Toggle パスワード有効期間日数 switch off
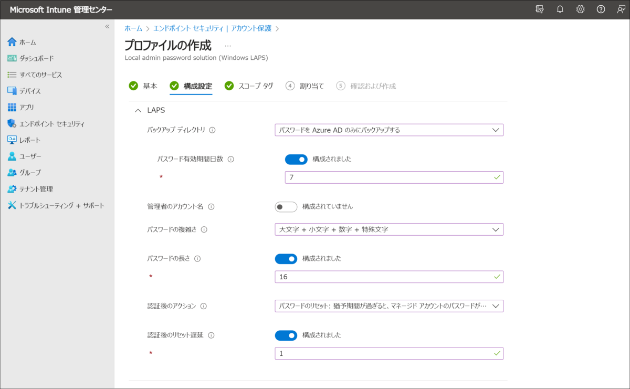The width and height of the screenshot is (630, 389). [x=296, y=159]
